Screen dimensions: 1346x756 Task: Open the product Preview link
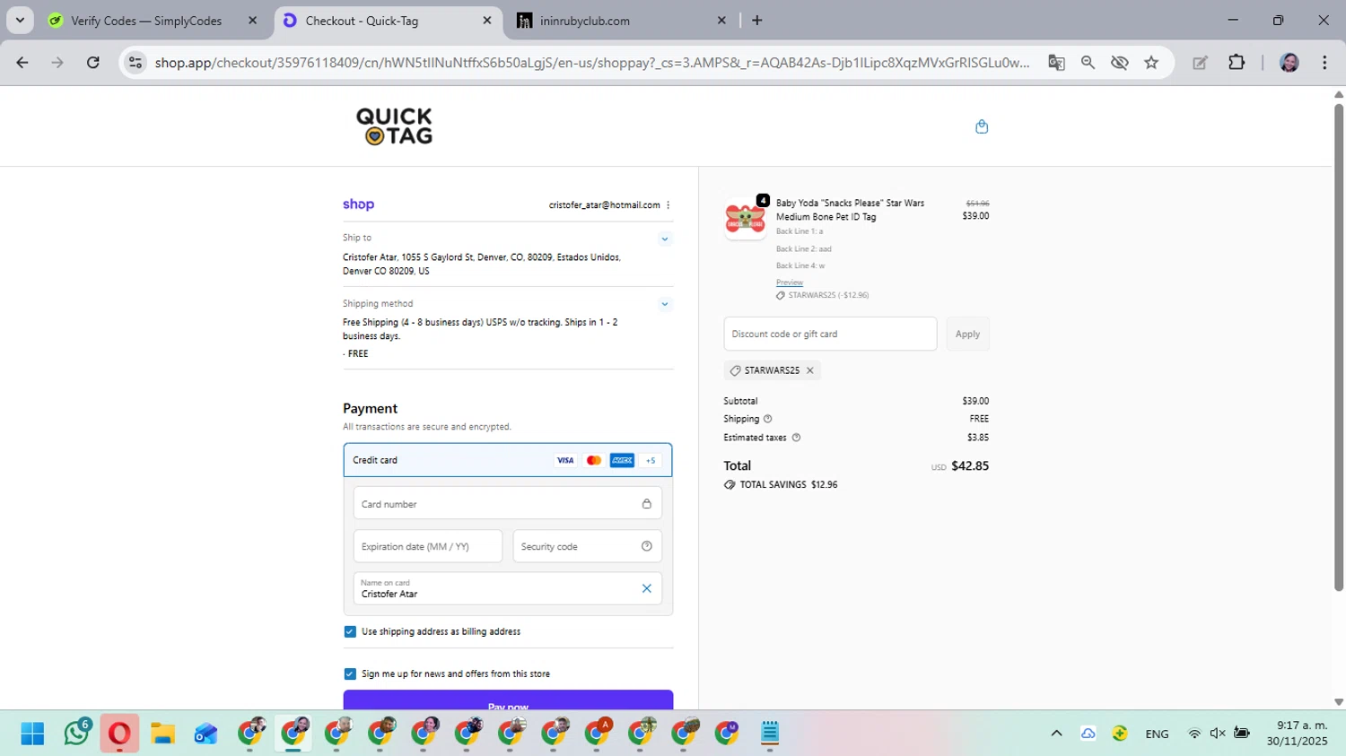[790, 282]
